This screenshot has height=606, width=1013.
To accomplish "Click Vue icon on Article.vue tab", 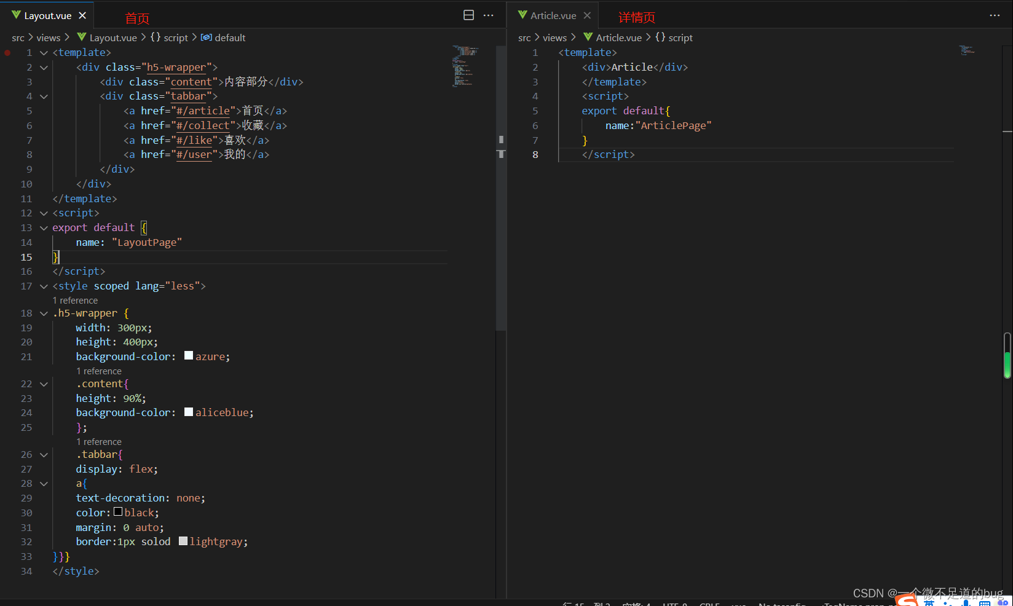I will 522,15.
